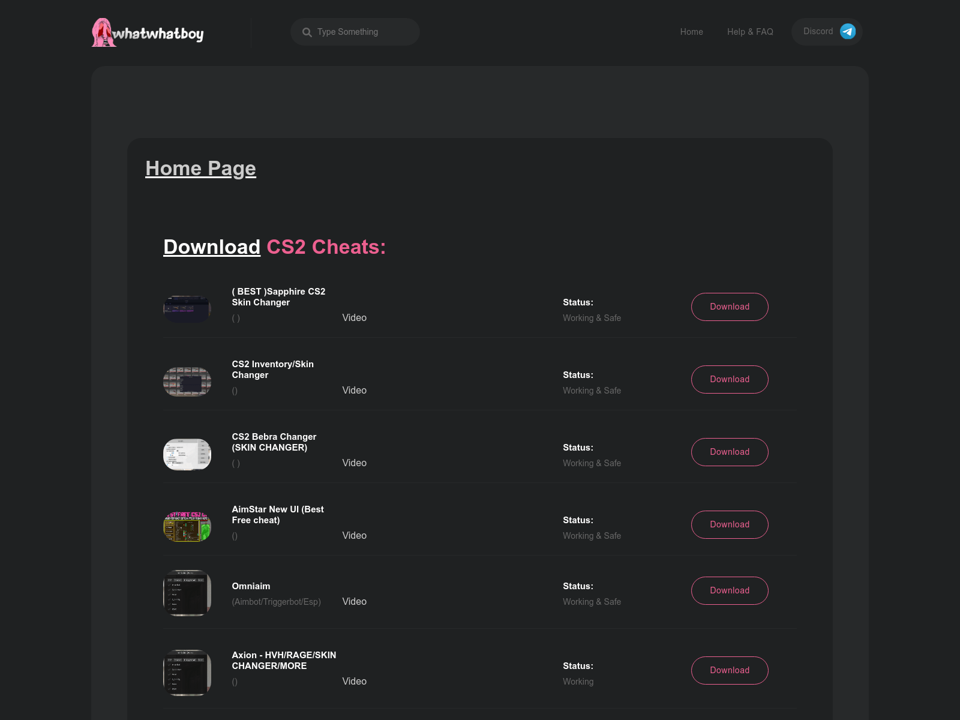960x720 pixels.
Task: Click 'Working' status in Axion row
Action: (x=578, y=682)
